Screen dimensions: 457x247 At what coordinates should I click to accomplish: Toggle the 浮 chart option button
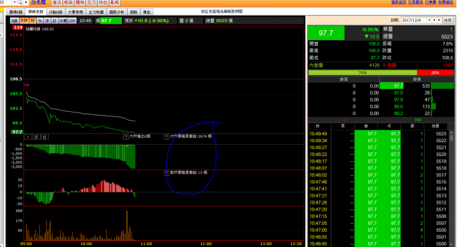47,21
